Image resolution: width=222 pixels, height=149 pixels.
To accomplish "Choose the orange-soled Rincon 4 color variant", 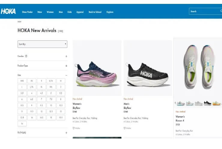I will tap(216, 103).
